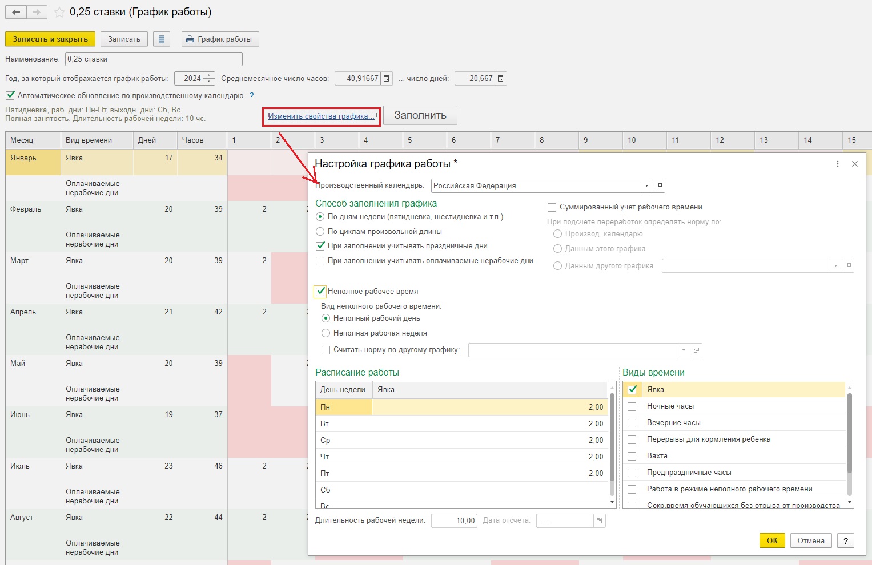
Task: Check Ночные часы time type
Action: click(x=632, y=406)
